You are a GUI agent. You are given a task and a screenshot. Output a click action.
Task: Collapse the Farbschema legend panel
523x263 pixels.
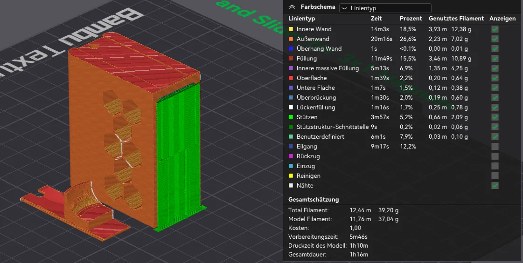[x=292, y=7]
